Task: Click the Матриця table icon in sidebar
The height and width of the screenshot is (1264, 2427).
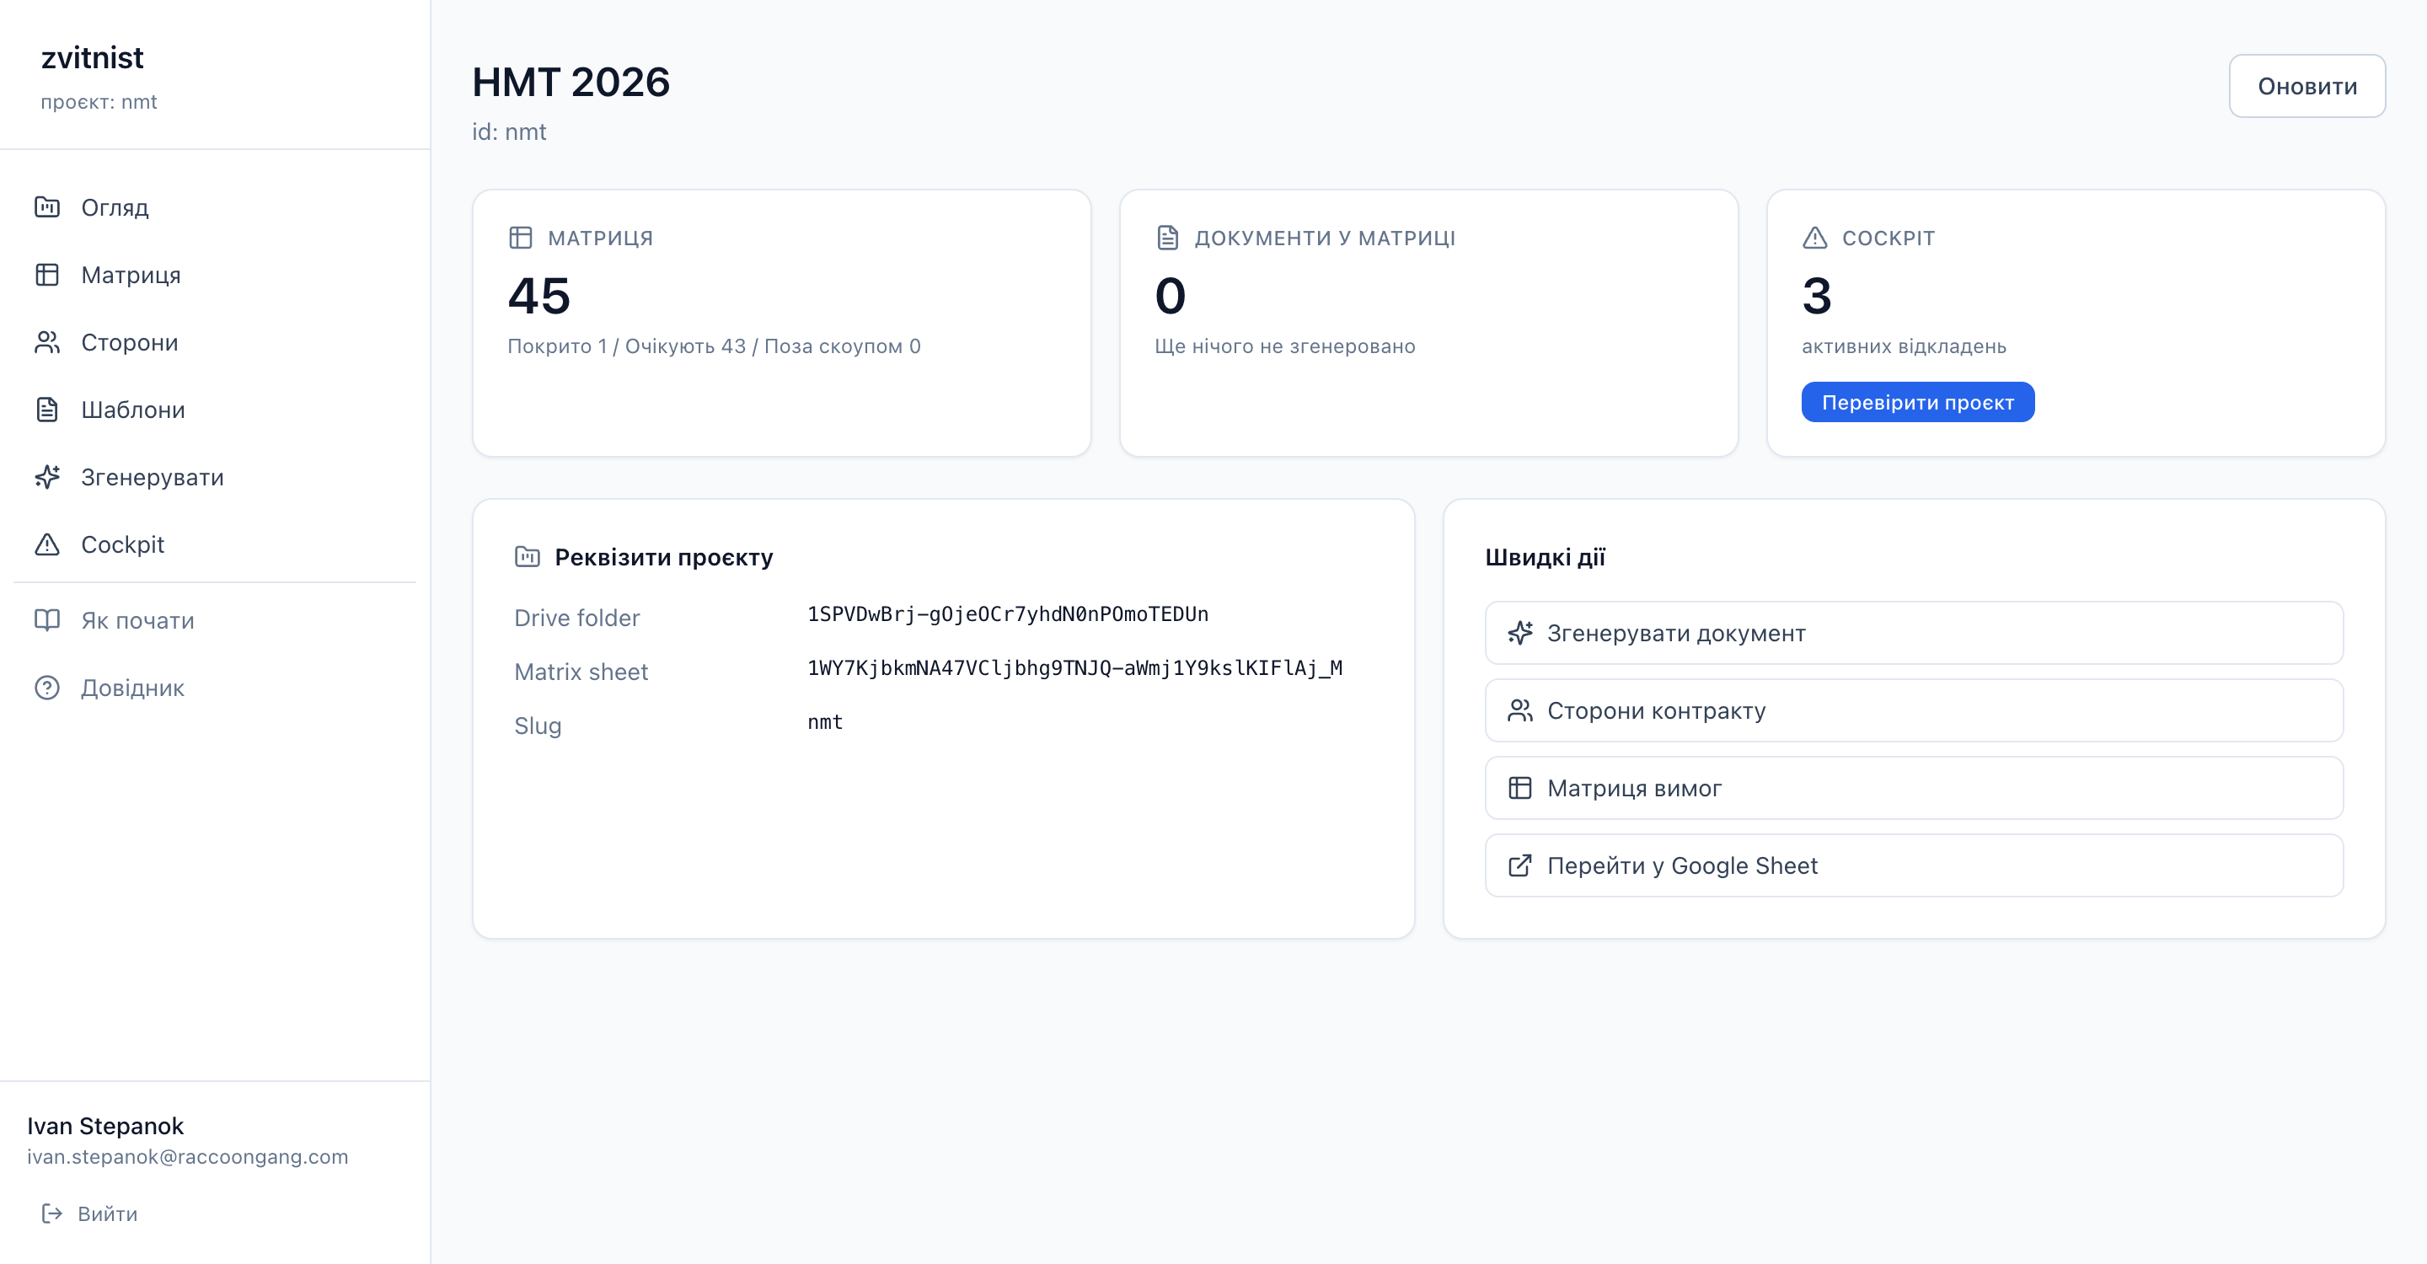Action: pyautogui.click(x=47, y=274)
